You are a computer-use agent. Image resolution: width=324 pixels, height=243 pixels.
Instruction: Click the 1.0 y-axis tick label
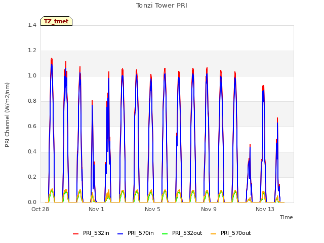[32, 75]
